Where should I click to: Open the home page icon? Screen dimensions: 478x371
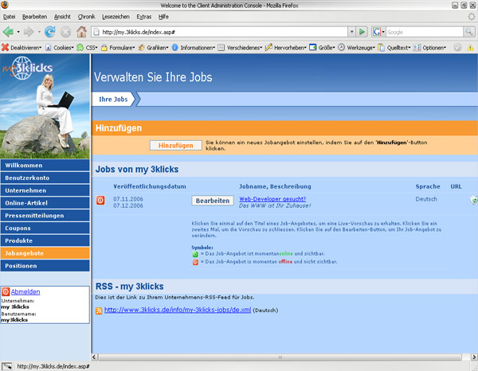click(81, 32)
